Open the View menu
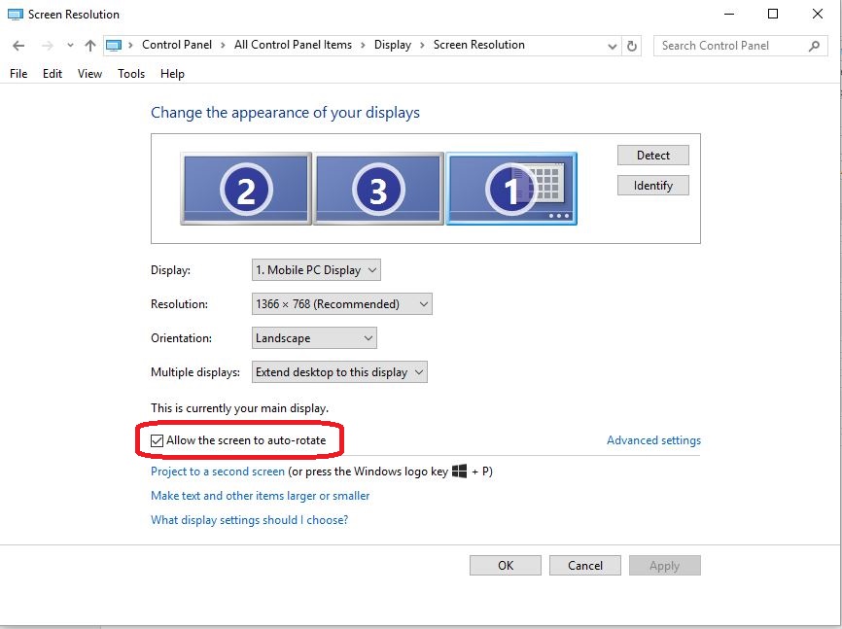This screenshot has height=629, width=842. (x=89, y=73)
